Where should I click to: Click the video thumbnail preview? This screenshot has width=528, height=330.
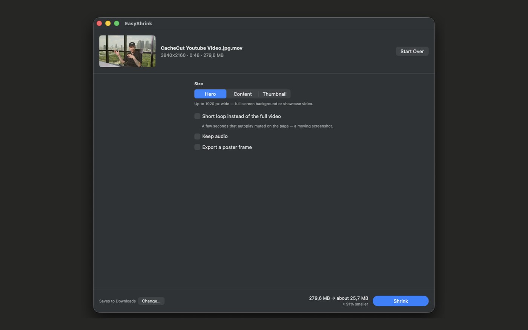coord(127,51)
